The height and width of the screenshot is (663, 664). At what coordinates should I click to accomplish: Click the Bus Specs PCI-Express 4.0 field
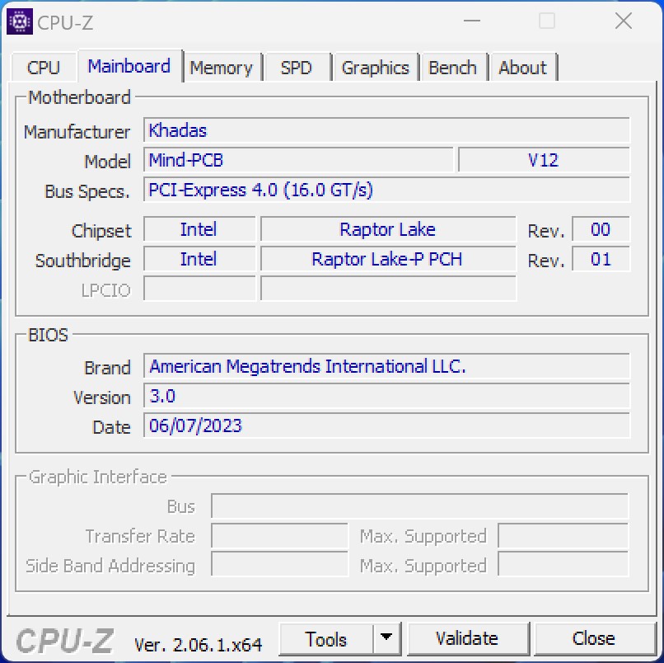pyautogui.click(x=386, y=190)
